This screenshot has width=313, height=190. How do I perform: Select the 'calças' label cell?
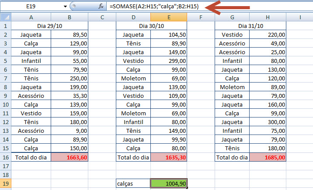[x=133, y=184]
